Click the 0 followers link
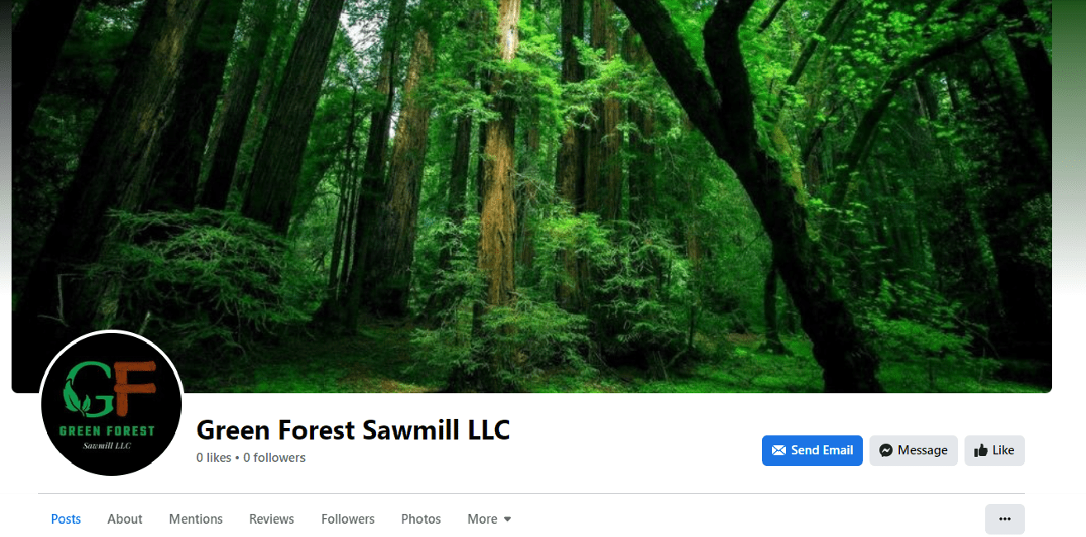The width and height of the screenshot is (1086, 537). [x=274, y=458]
